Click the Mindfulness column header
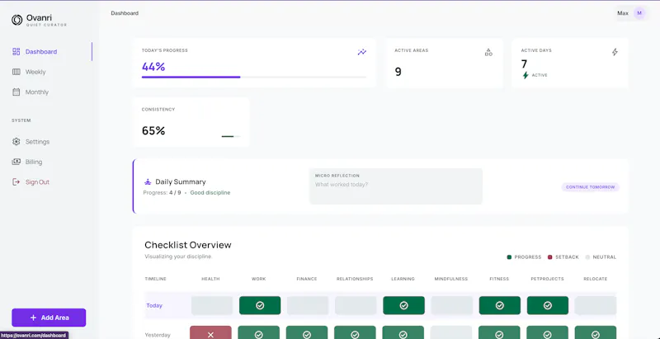The height and width of the screenshot is (339, 660). tap(451, 279)
